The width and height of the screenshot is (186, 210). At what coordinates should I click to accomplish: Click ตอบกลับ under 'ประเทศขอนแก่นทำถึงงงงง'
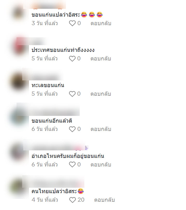click(101, 59)
